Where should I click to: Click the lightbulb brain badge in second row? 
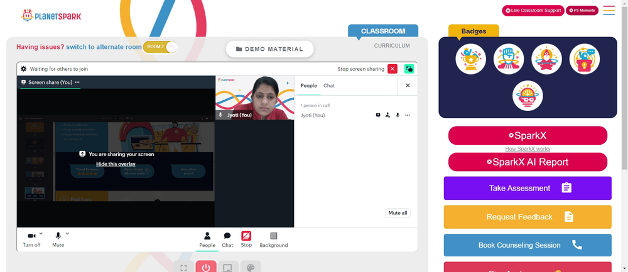point(528,96)
